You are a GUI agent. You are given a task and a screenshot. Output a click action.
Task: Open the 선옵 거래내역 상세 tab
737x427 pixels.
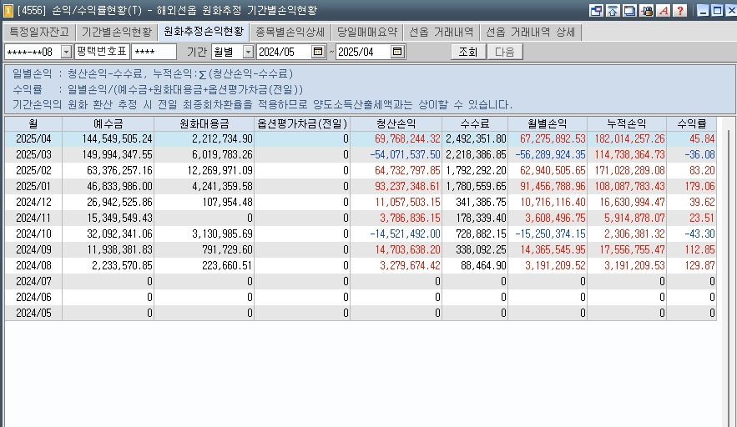[530, 32]
